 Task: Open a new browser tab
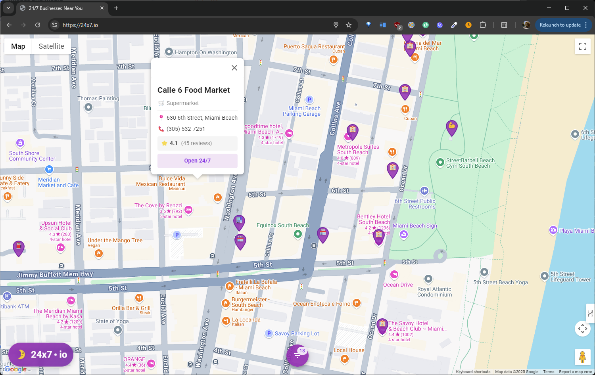click(x=116, y=8)
